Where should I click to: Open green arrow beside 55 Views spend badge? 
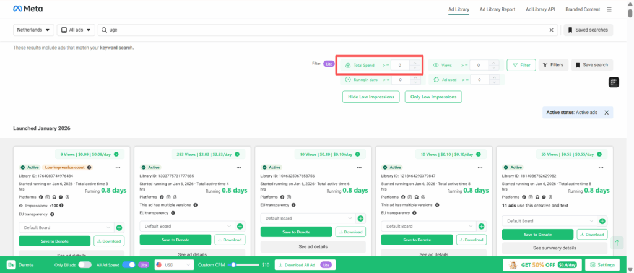pyautogui.click(x=599, y=154)
